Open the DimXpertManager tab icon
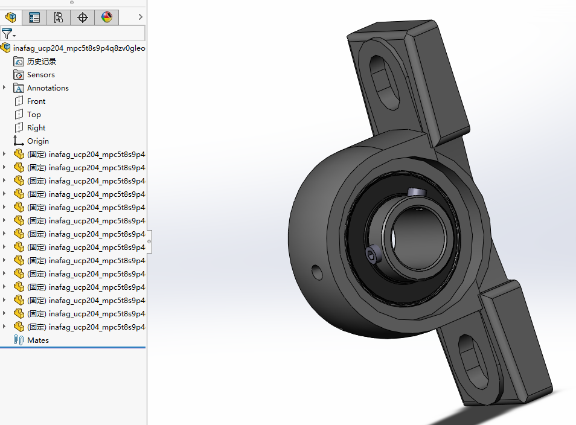Screen dimensions: 576x425 pos(82,17)
